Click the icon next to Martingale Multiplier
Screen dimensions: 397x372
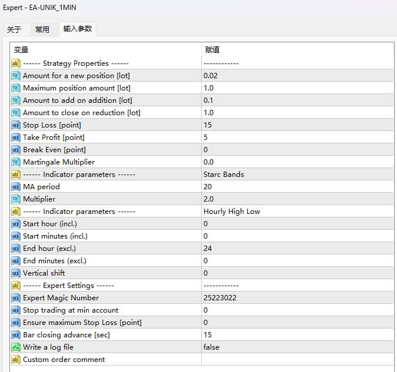(16, 162)
